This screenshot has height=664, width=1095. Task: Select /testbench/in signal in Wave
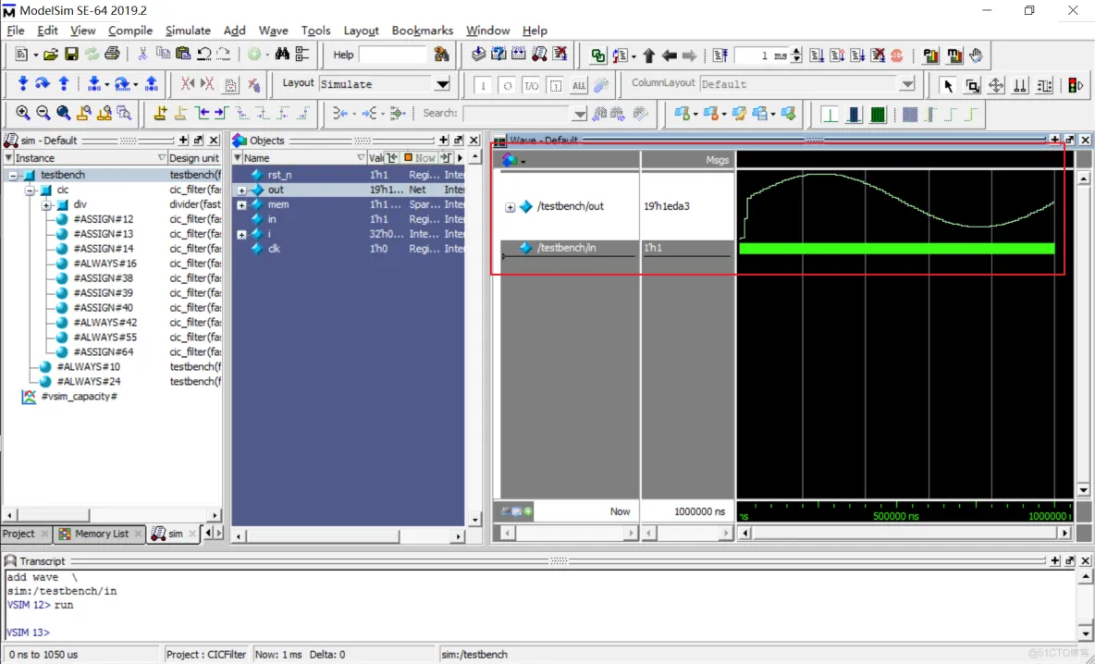click(566, 248)
